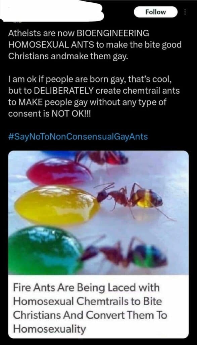Open the Fire Ants article headline card

tap(98, 307)
